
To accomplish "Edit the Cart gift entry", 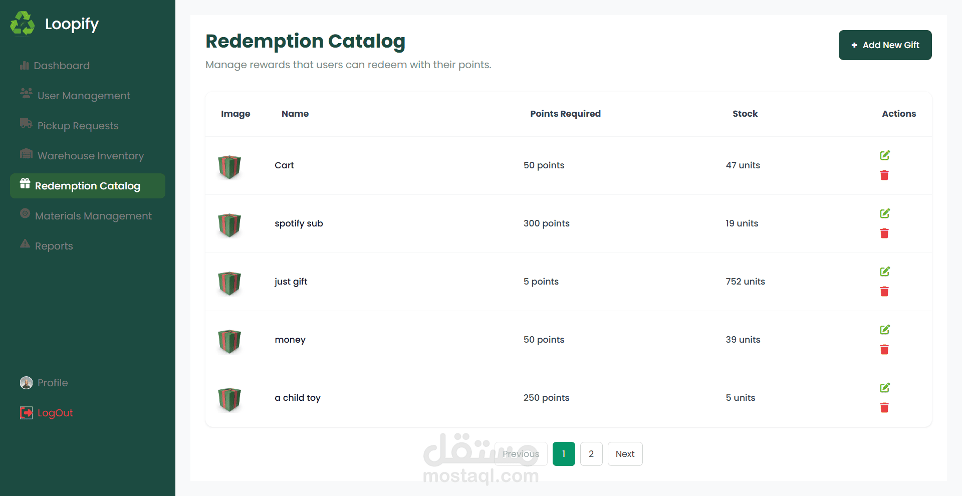I will click(885, 155).
